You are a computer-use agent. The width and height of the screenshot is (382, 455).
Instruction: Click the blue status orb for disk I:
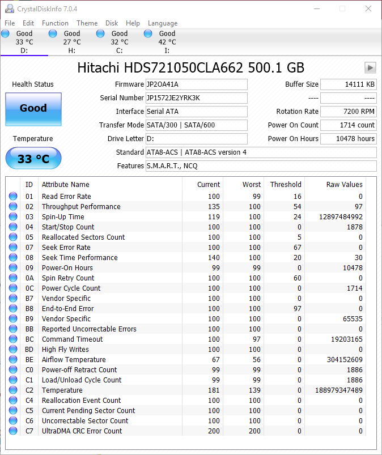(x=148, y=33)
